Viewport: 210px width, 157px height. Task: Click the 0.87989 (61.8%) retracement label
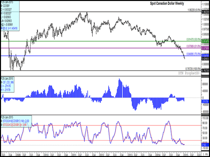[x=194, y=46]
